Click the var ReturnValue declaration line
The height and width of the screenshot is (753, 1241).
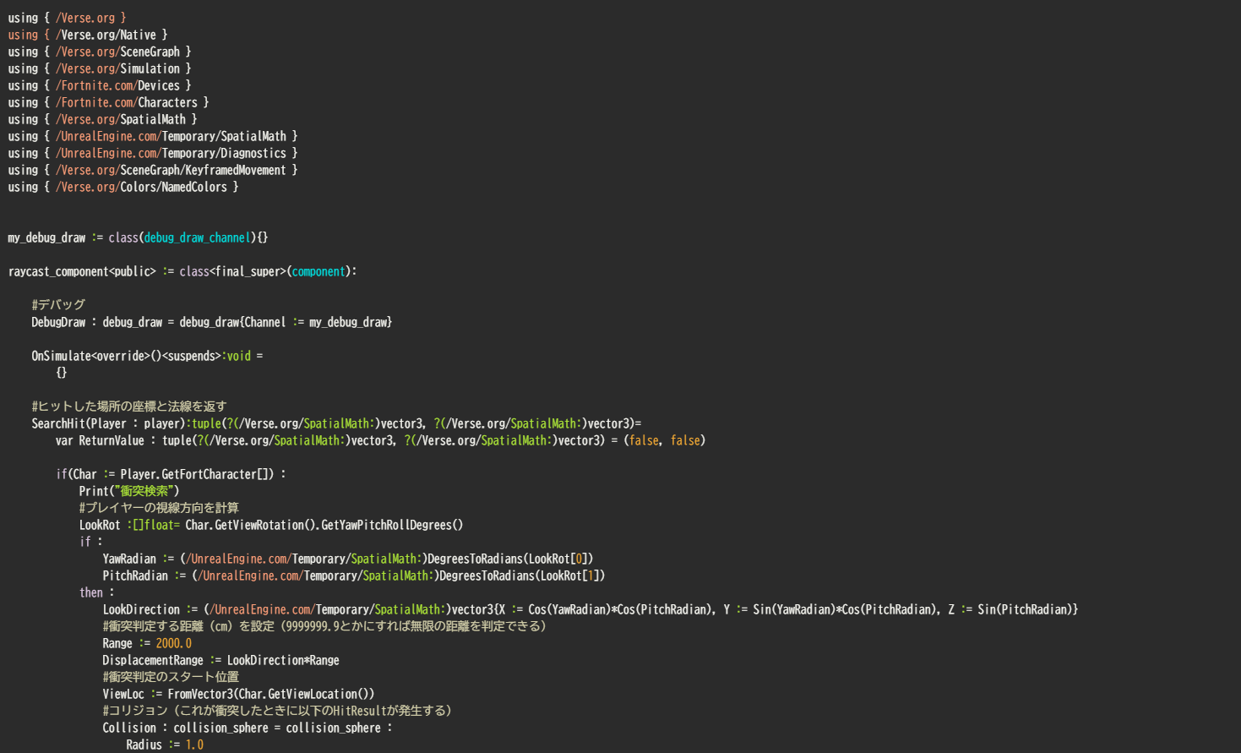point(380,440)
